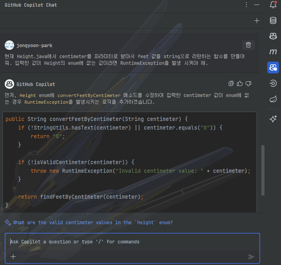Delete jongyoon-park's message with trash icon

[248, 45]
